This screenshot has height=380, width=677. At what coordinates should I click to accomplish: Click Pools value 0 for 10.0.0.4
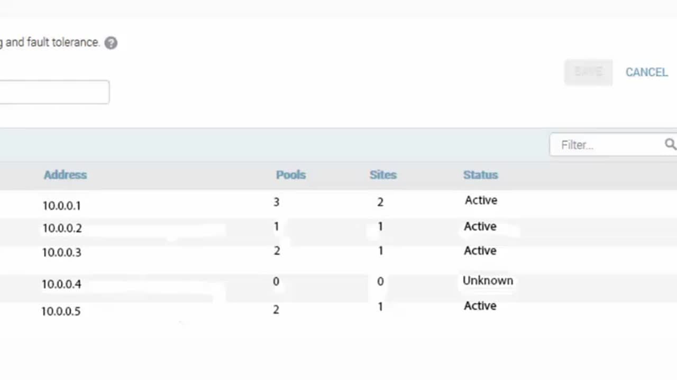[x=276, y=282]
